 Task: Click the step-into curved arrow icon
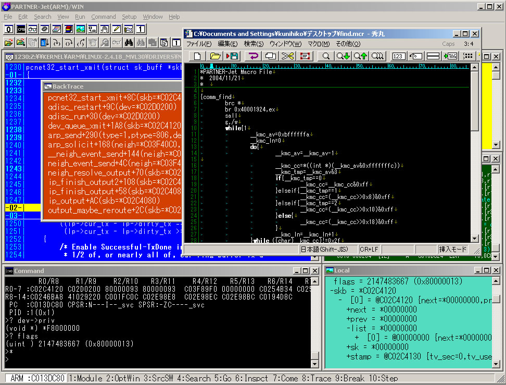(x=56, y=42)
